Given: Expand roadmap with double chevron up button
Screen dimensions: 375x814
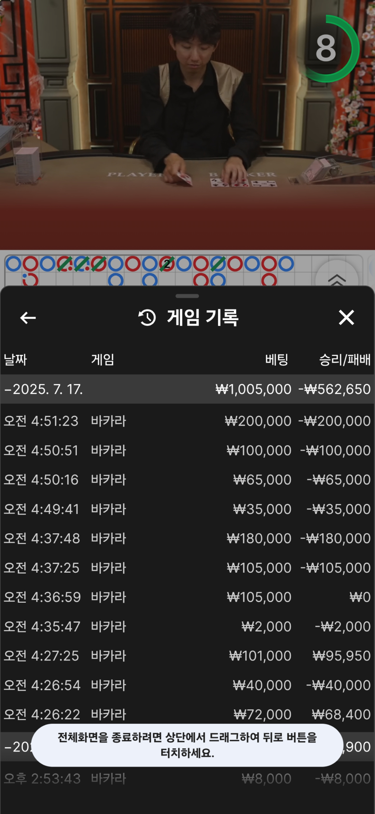Looking at the screenshot, I should pos(337,279).
